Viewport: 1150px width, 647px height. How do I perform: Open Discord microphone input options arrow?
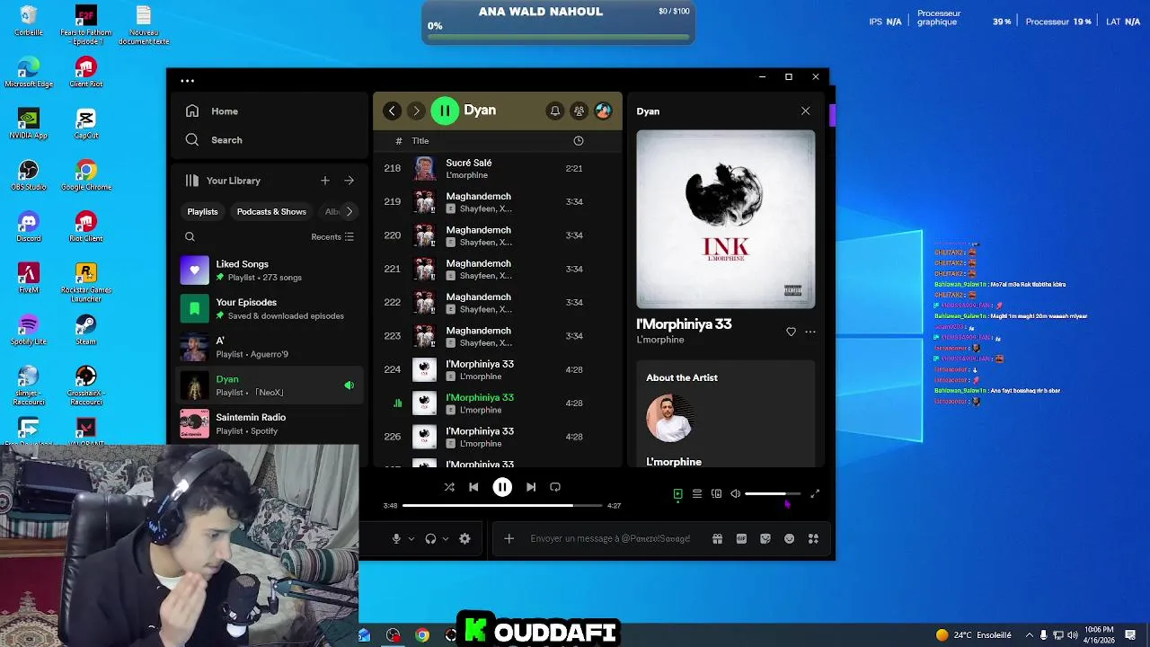tap(411, 539)
